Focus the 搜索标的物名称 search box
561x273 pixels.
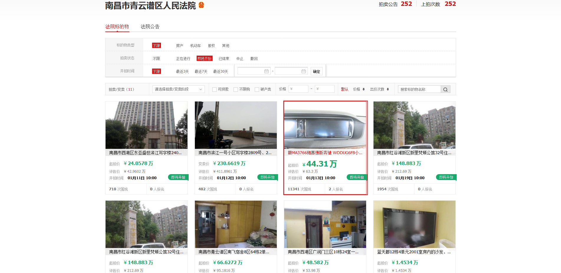pyautogui.click(x=419, y=89)
